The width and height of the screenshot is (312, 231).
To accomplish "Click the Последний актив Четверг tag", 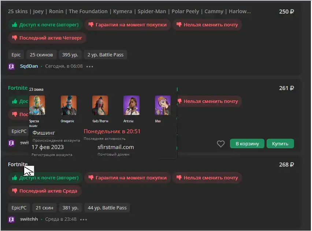I will click(47, 38).
